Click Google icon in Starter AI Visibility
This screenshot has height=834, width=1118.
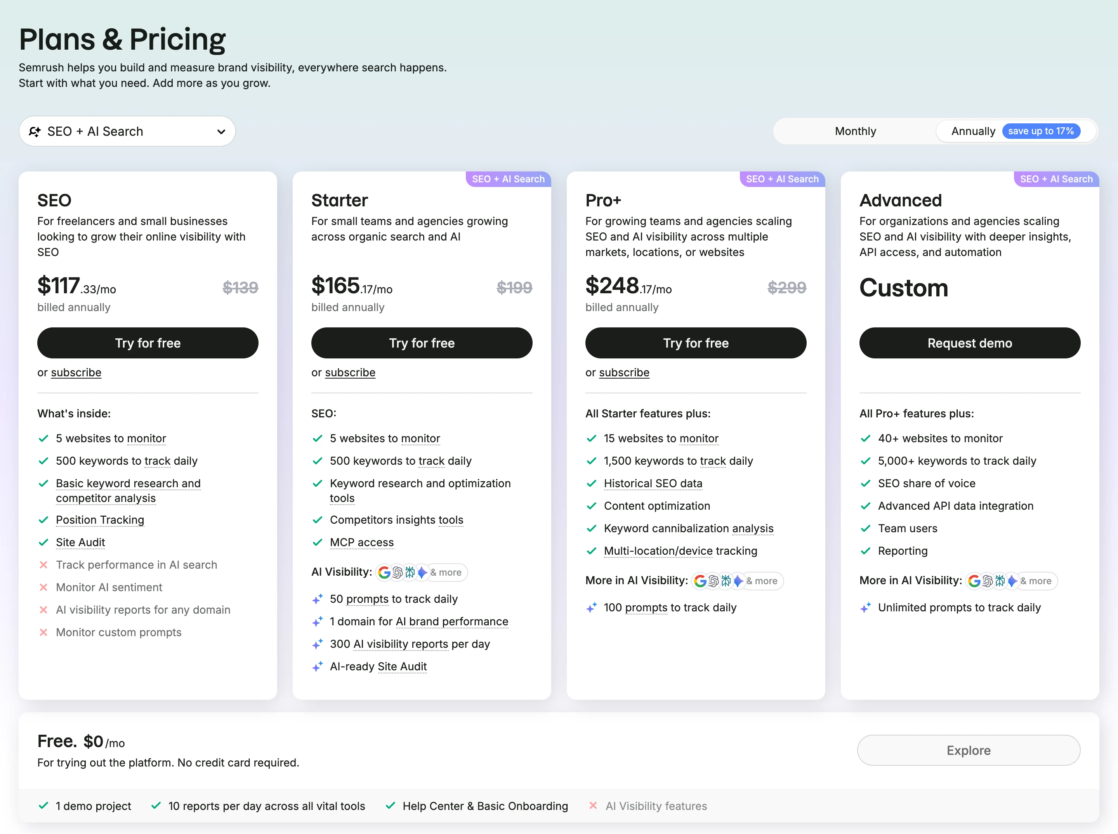click(x=384, y=573)
